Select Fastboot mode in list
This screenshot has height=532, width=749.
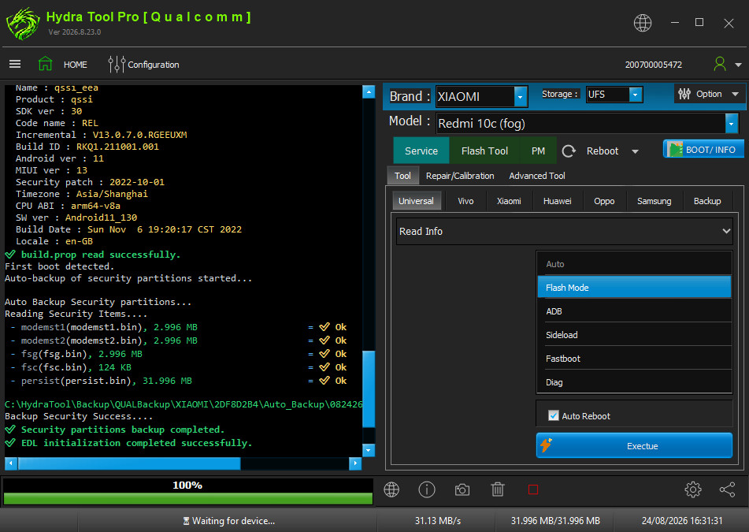[634, 359]
